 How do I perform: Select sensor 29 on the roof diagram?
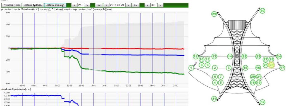click(214, 14)
